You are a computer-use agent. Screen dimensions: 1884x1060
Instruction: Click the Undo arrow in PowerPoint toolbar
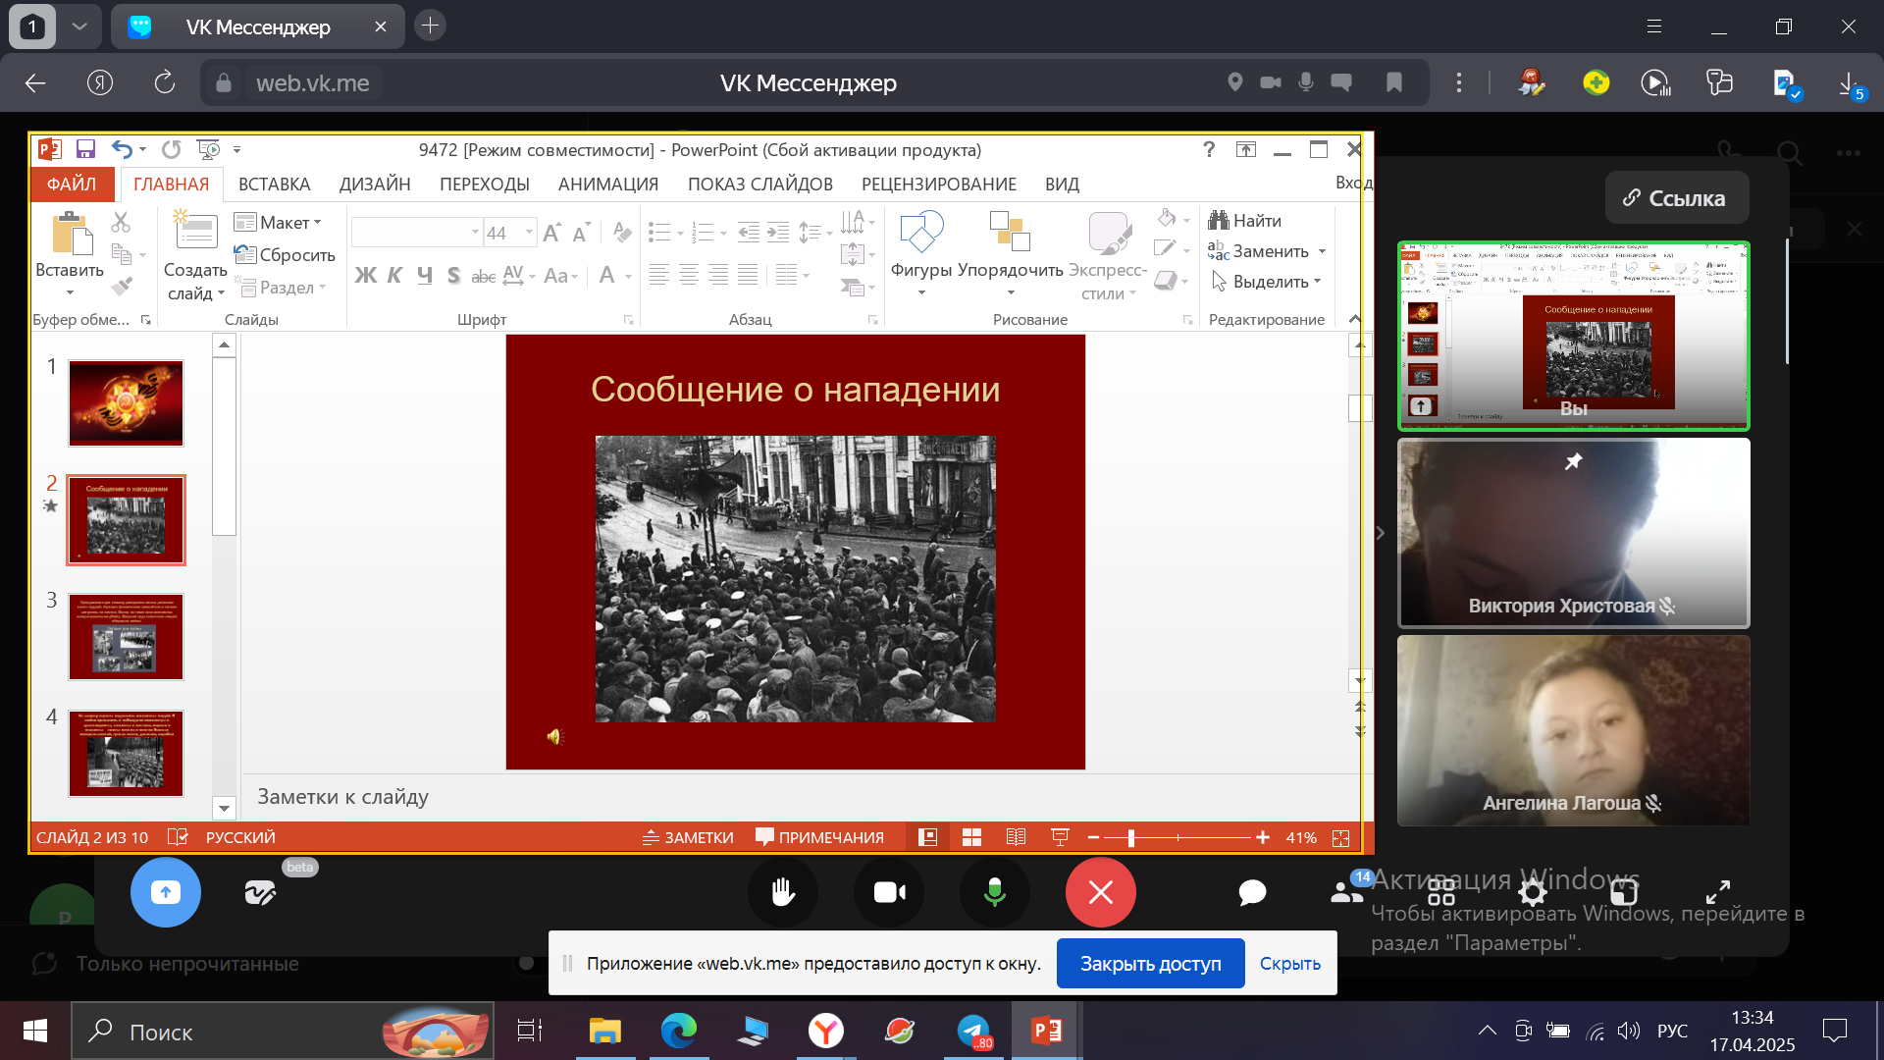click(122, 149)
